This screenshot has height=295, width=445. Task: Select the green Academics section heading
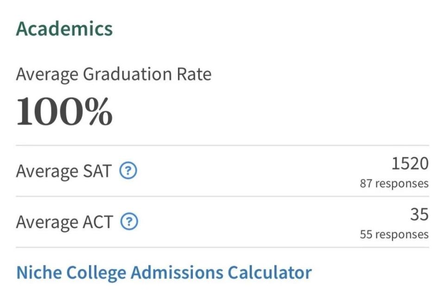click(64, 29)
